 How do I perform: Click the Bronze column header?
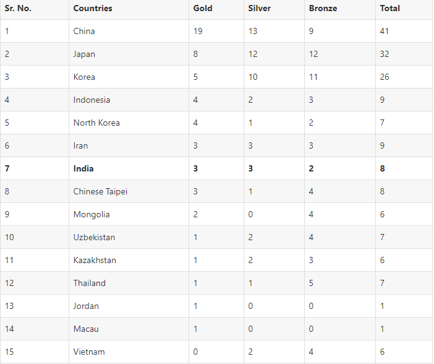click(323, 9)
